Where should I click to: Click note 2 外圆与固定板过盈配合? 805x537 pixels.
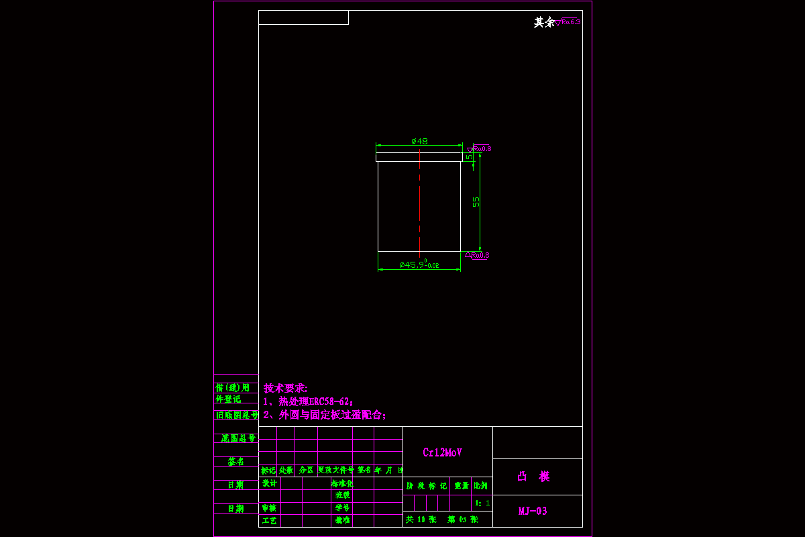[325, 415]
